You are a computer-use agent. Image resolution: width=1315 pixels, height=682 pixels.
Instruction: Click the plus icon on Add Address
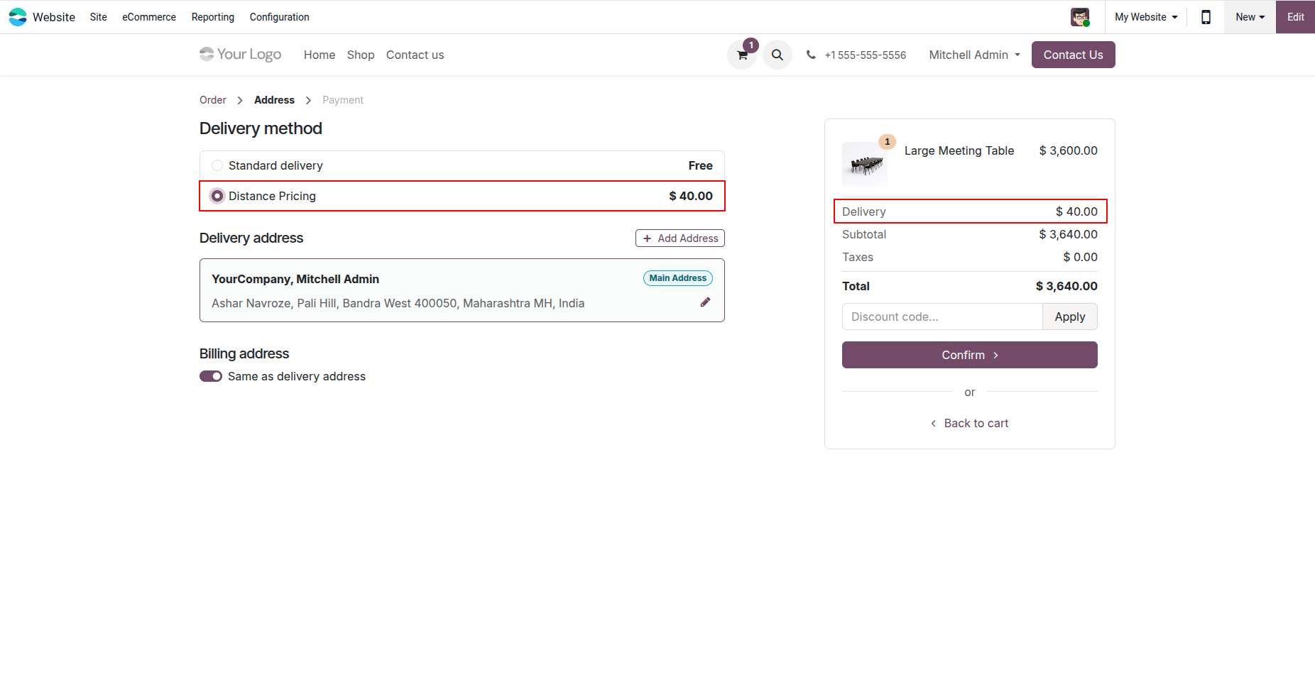pos(647,238)
